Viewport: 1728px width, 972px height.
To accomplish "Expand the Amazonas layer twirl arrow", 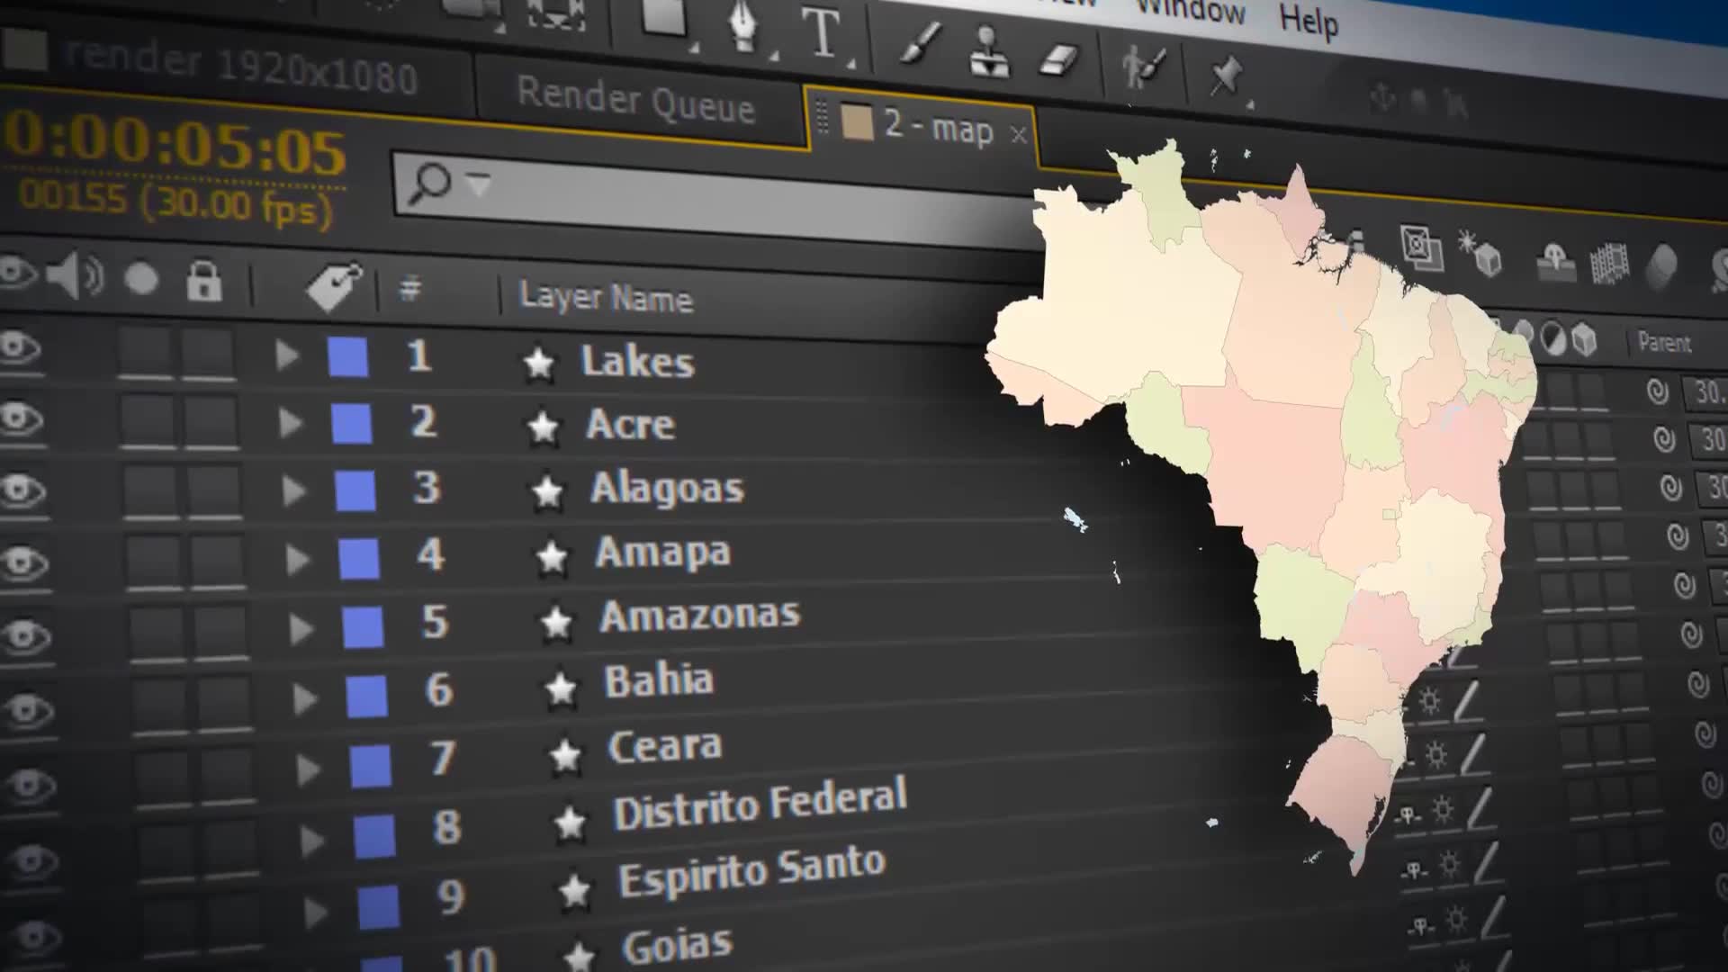I will [x=301, y=629].
